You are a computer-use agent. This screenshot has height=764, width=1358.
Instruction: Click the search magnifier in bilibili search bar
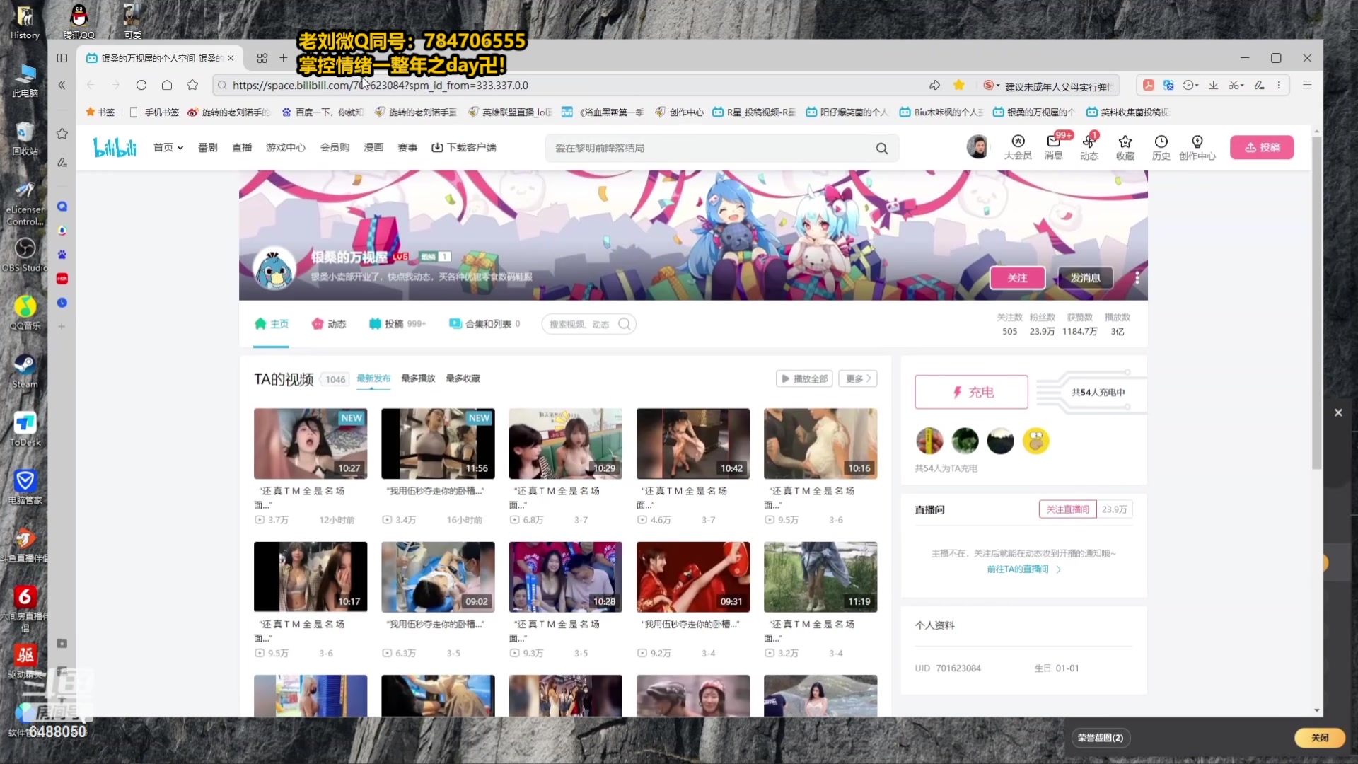tap(881, 148)
